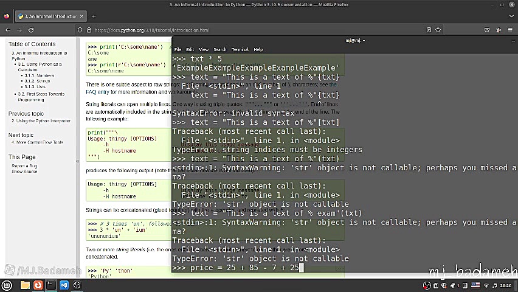Open the 'More Control Flow Tools' link
518x292 pixels.
40,142
